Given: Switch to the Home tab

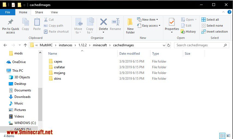Looking at the screenshot, I should click(x=23, y=12).
